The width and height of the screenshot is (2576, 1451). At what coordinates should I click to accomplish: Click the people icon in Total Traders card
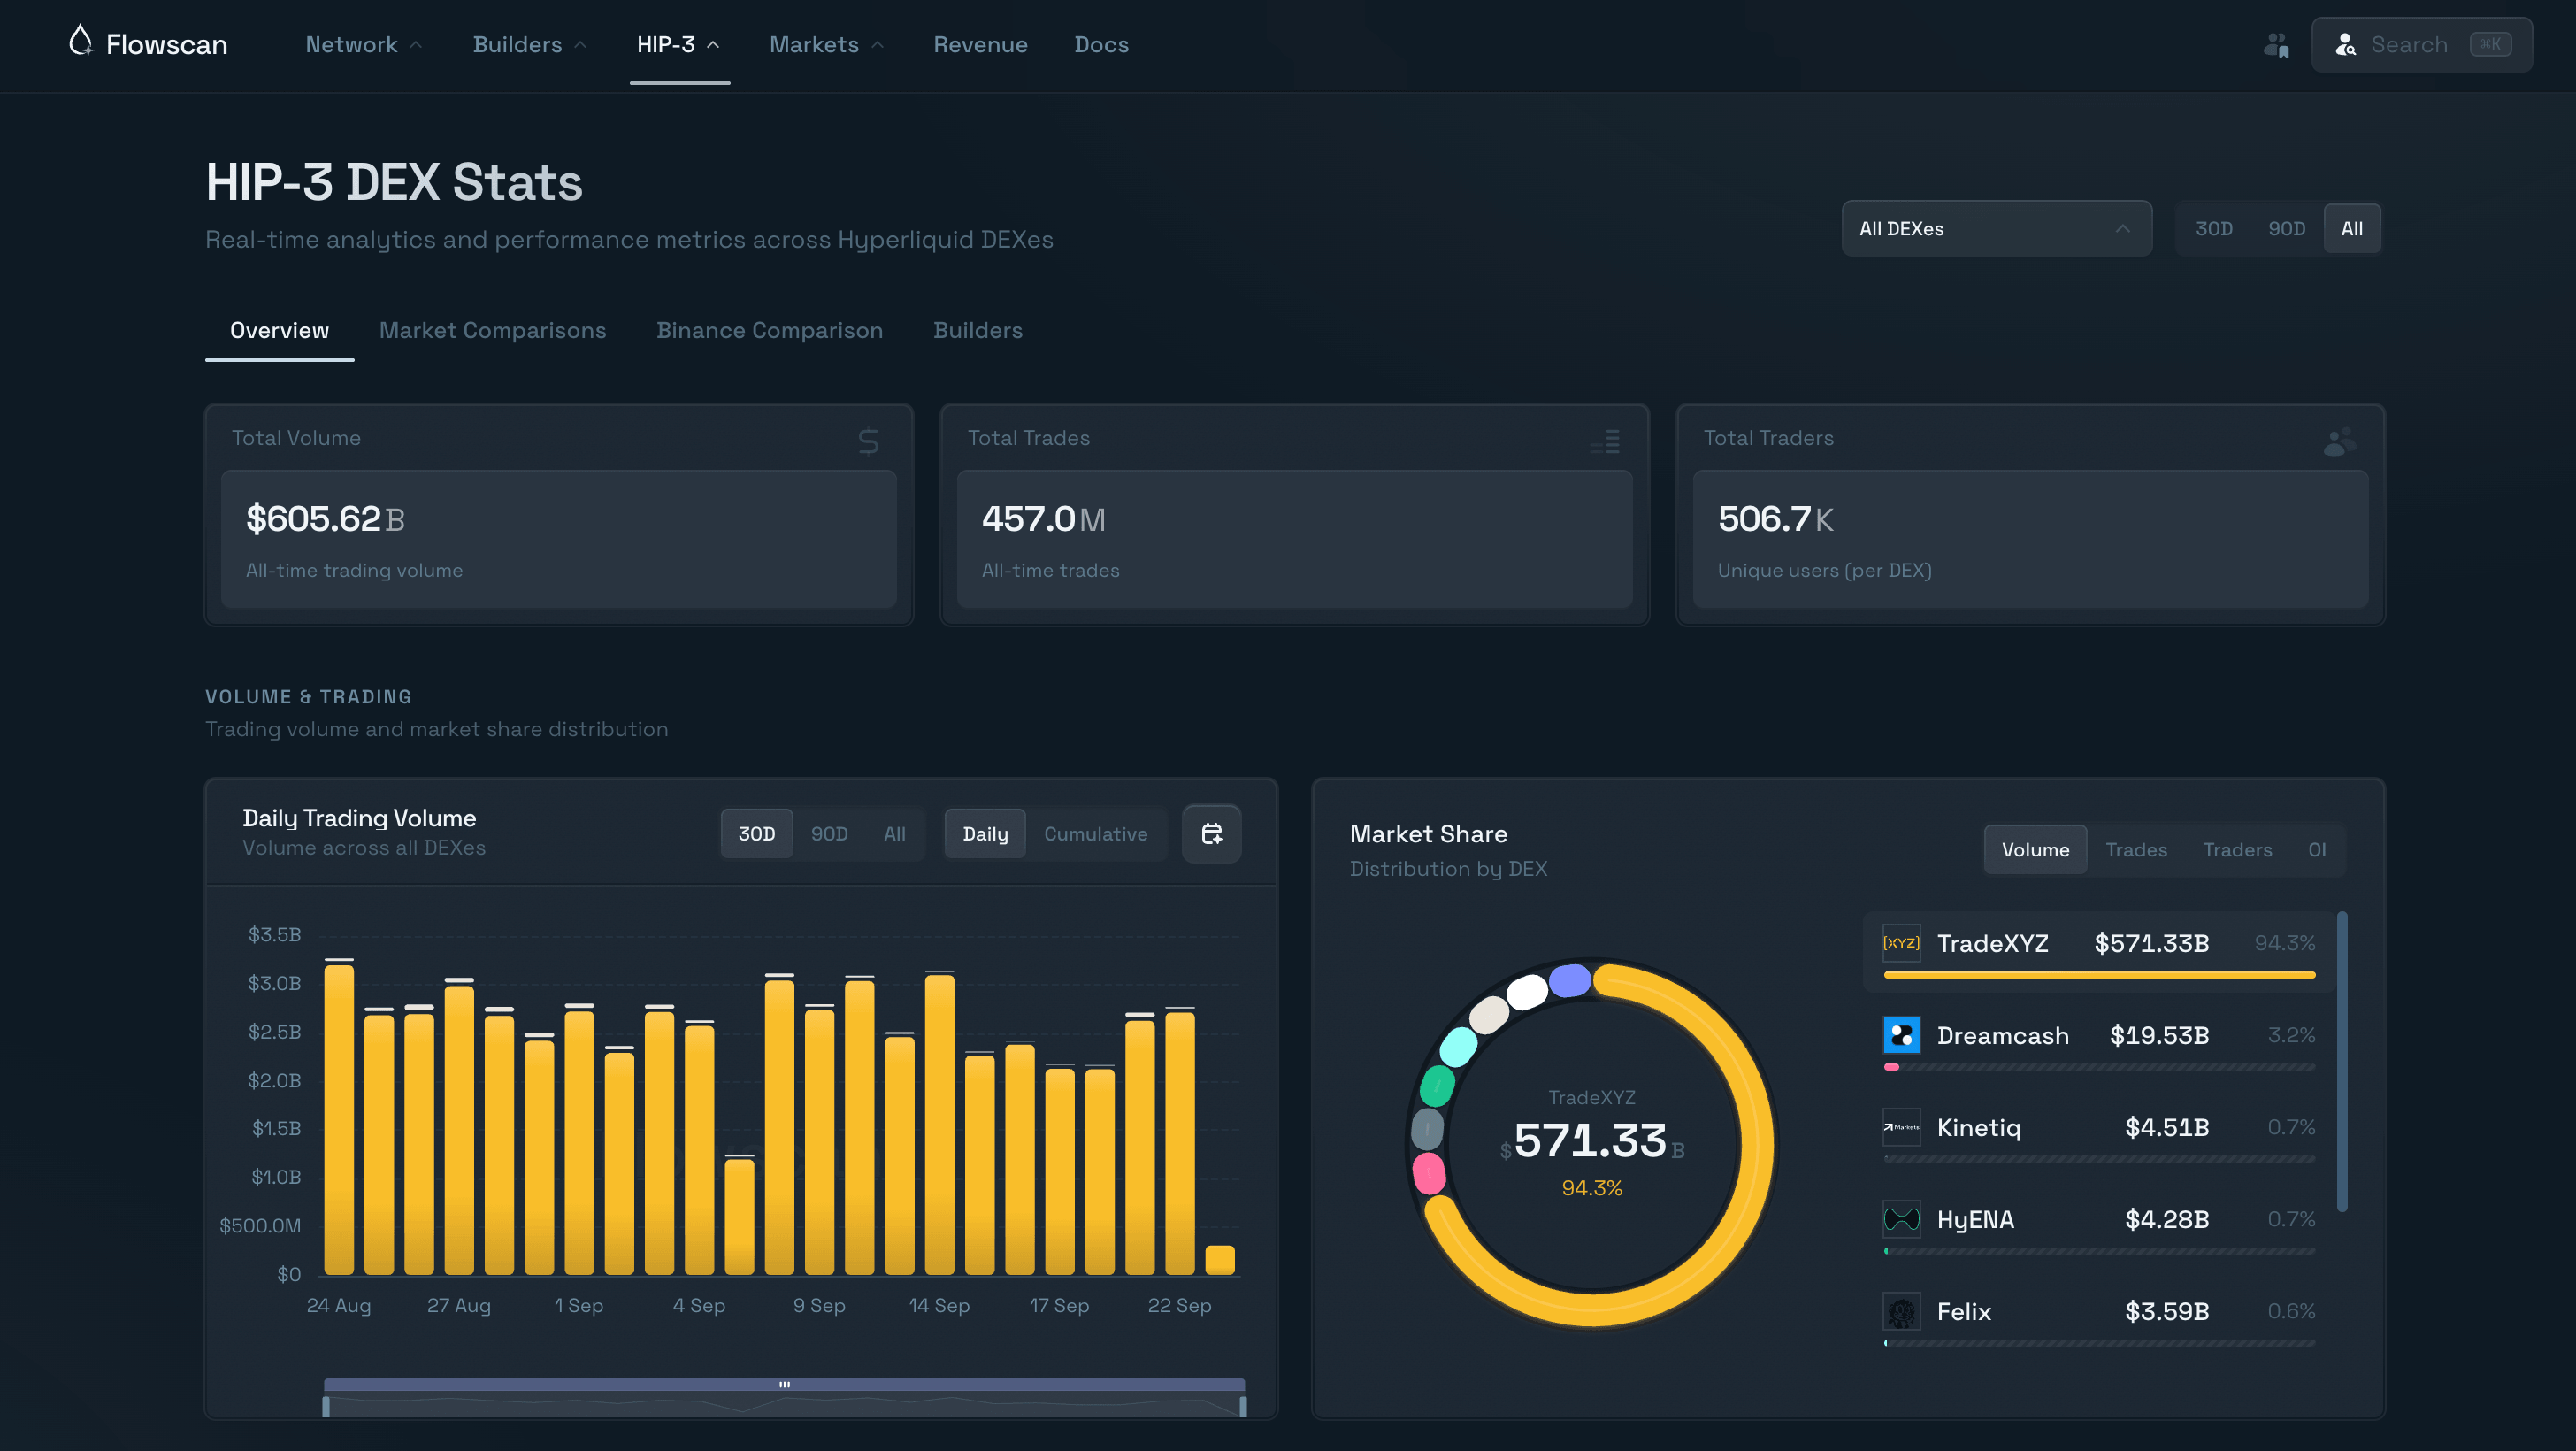(2340, 441)
